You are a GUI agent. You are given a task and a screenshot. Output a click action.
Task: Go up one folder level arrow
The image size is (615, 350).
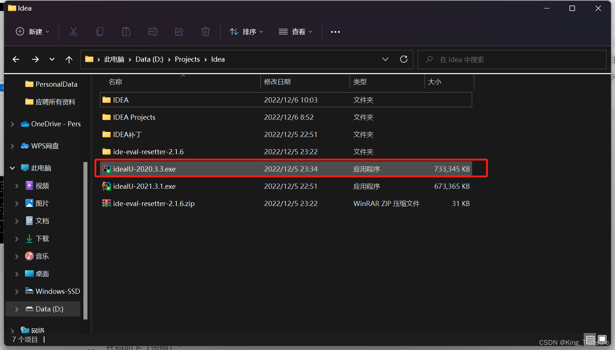coord(69,59)
